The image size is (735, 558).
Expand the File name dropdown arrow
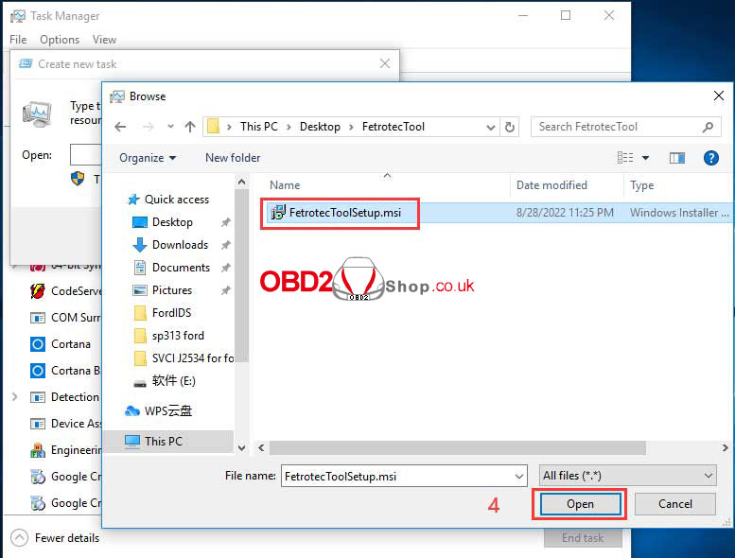click(518, 477)
